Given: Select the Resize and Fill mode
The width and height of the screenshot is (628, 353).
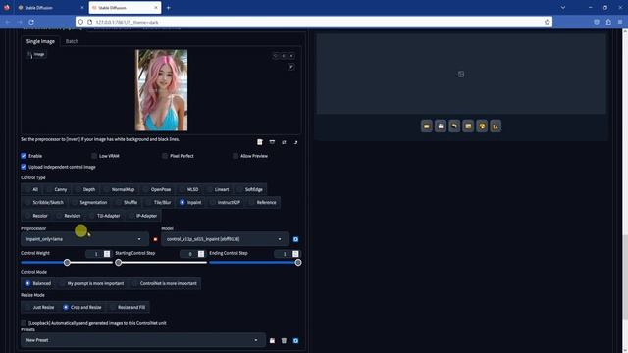Looking at the screenshot, I should point(128,307).
